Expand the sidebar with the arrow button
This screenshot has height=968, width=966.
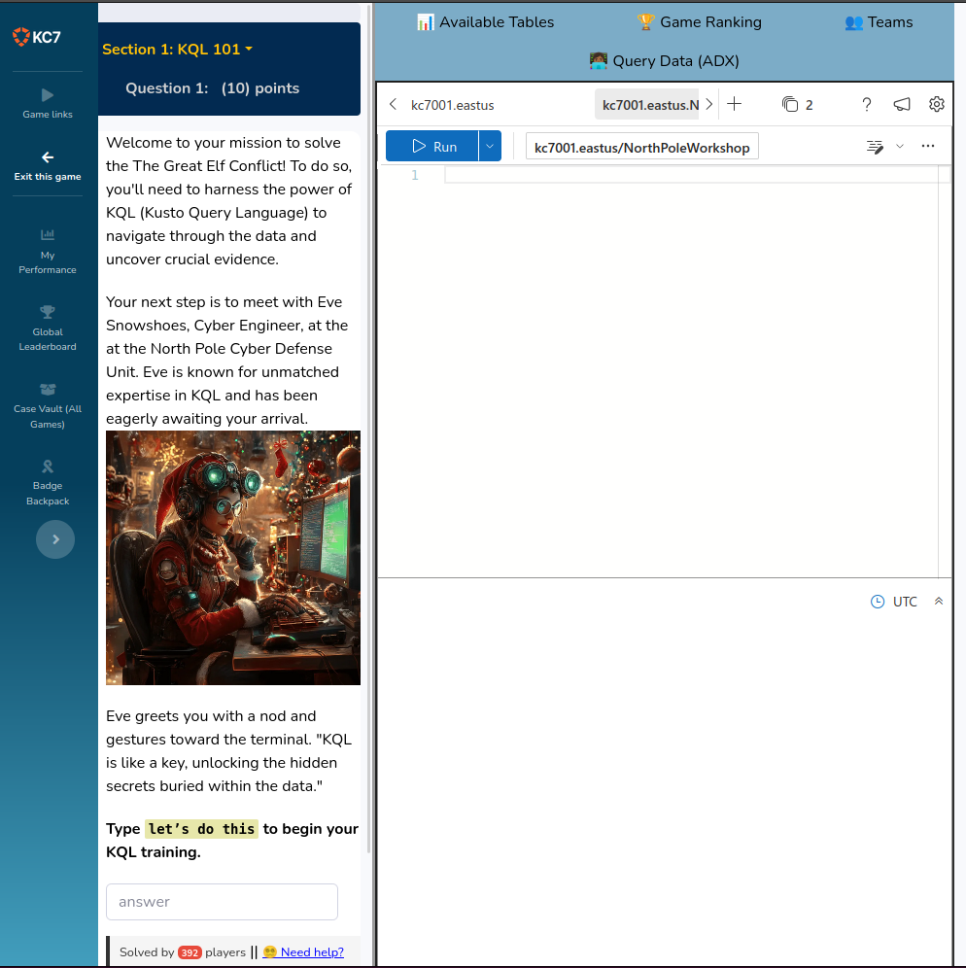tap(55, 539)
